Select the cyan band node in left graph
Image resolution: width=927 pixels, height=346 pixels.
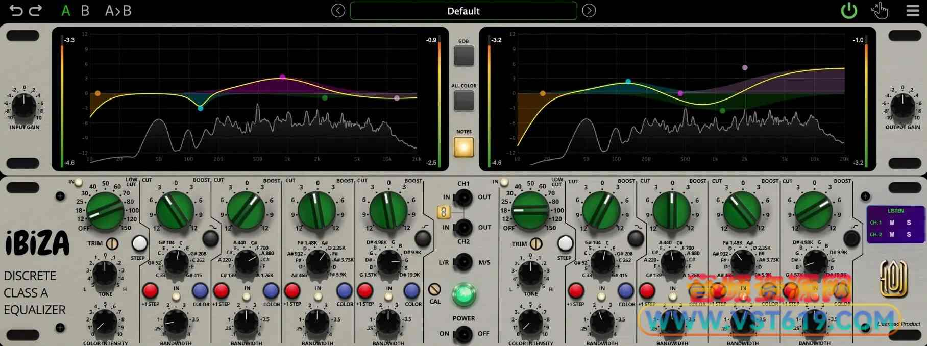201,108
